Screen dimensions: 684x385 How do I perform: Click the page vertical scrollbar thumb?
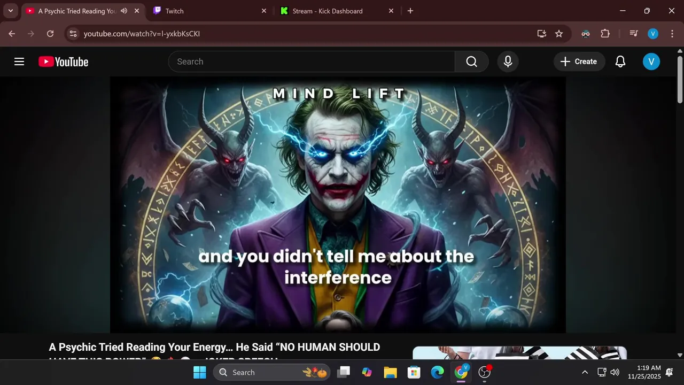coord(680,79)
